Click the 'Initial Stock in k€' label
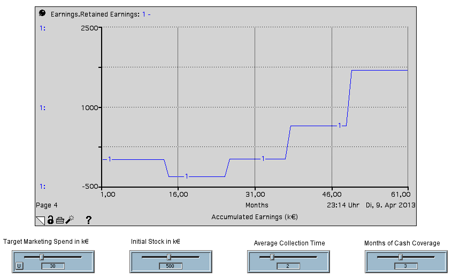Image resolution: width=460 pixels, height=278 pixels. coord(156,241)
